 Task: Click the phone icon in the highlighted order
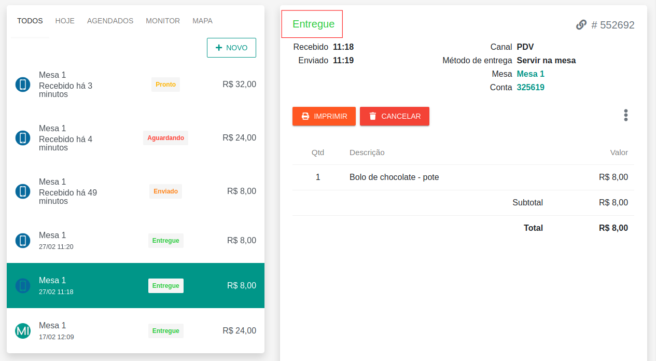(x=23, y=286)
